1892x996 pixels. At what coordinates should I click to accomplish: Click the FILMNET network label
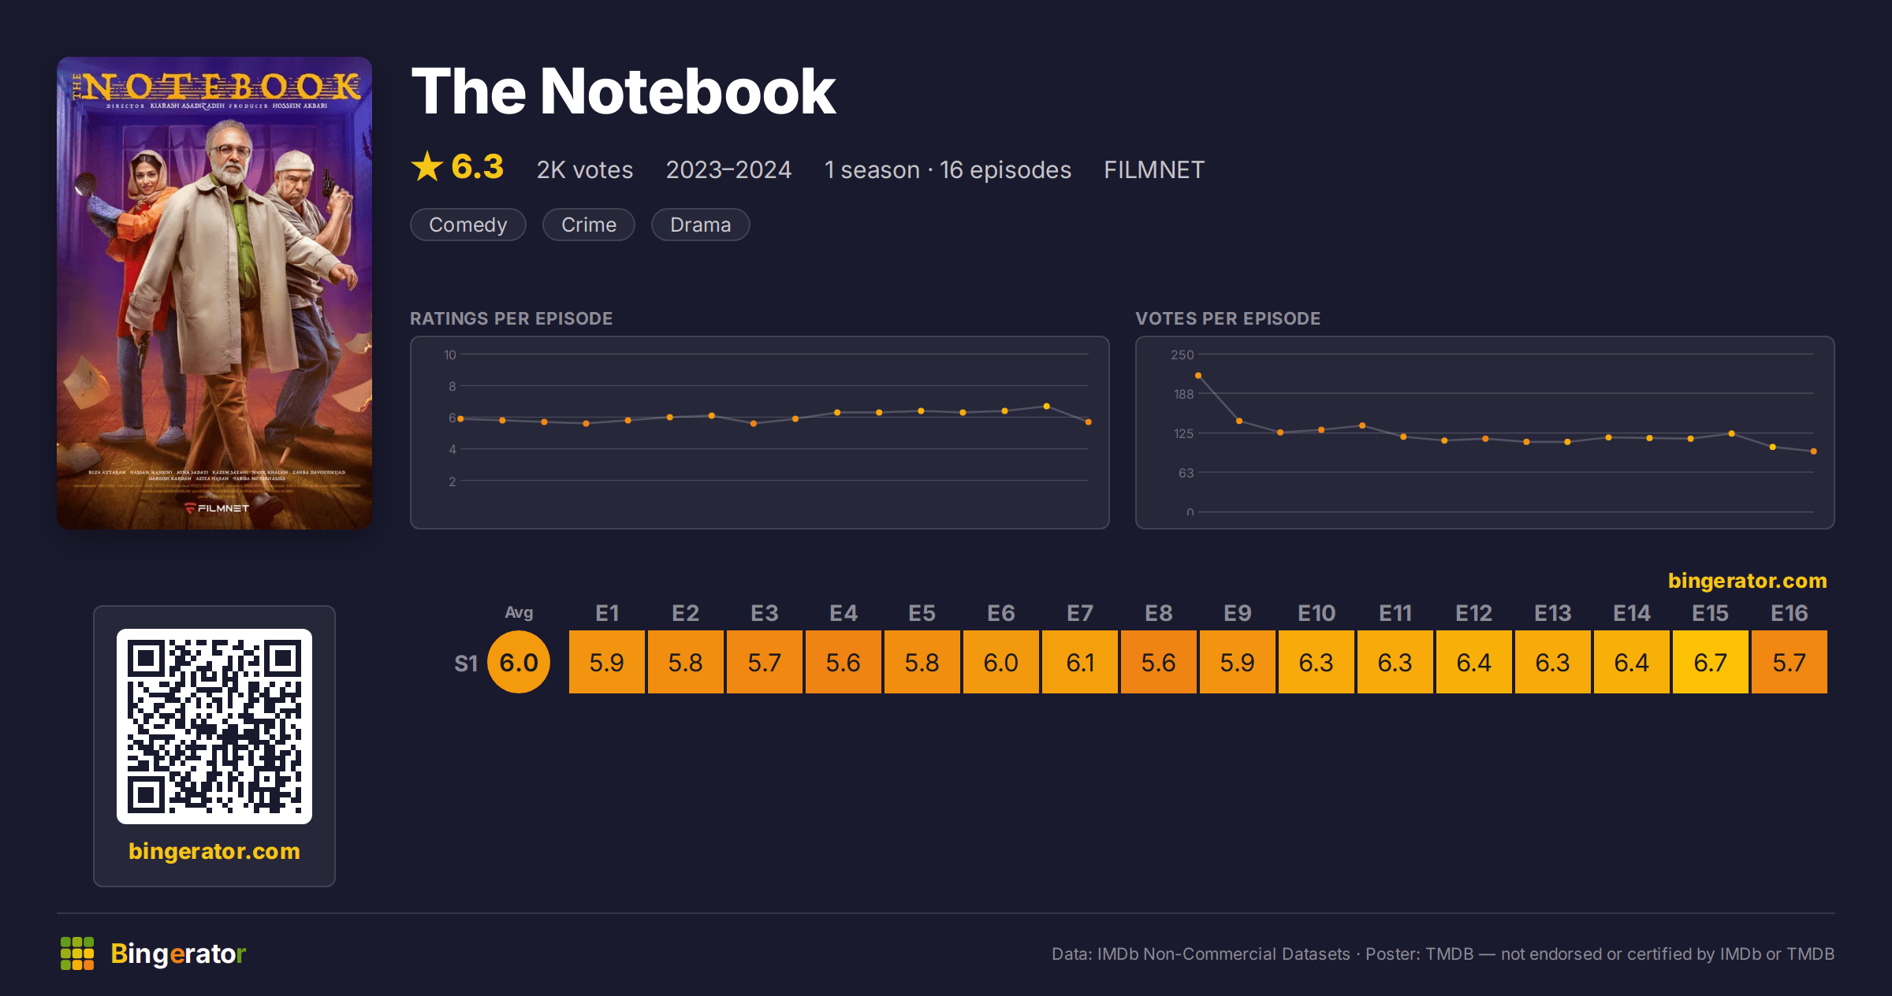[1154, 169]
